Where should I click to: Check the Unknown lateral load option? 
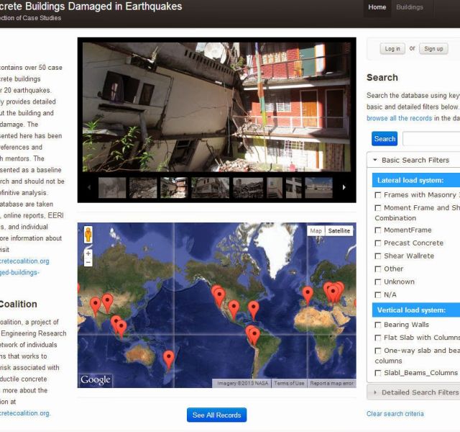(378, 282)
